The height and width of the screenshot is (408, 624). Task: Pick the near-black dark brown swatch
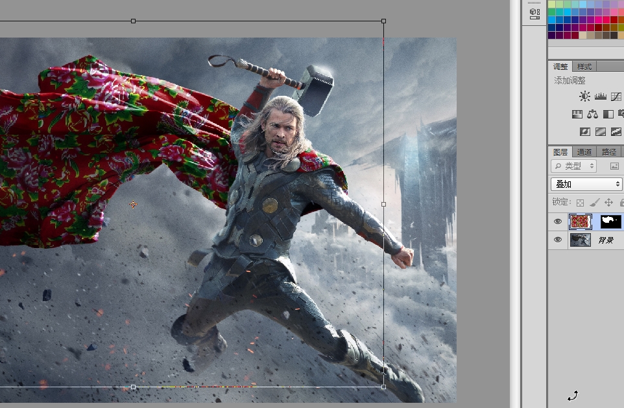614,35
